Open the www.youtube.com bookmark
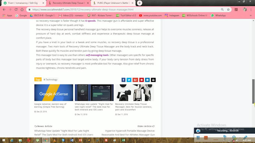255x143 pixels. 151,15
